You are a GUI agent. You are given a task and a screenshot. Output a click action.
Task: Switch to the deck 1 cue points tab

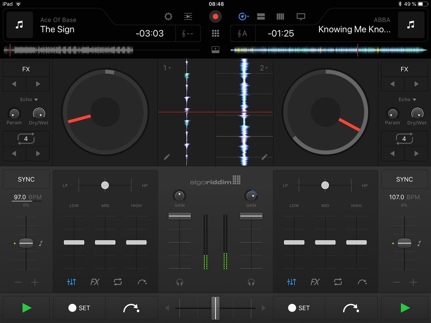click(x=142, y=282)
